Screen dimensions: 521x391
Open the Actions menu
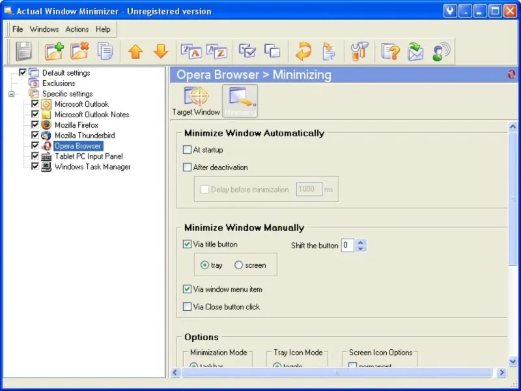[x=77, y=29]
